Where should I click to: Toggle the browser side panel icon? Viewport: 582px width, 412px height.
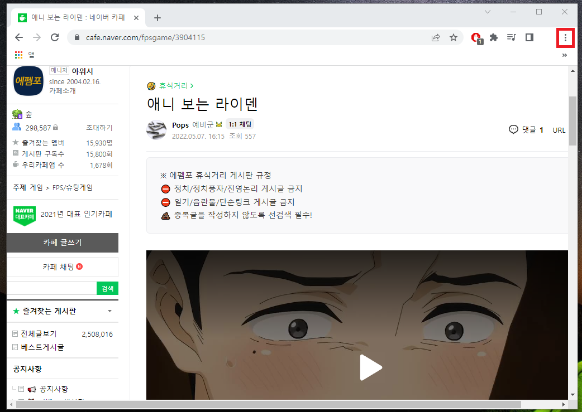pos(529,37)
